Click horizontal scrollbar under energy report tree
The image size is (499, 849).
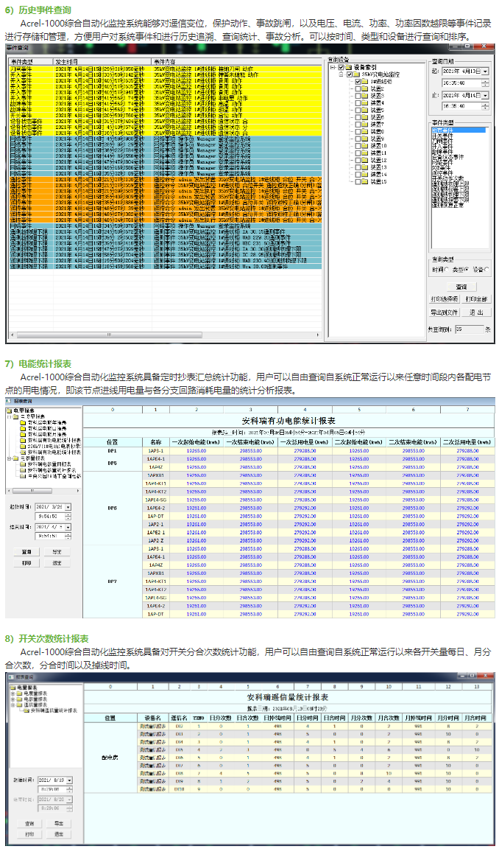(x=43, y=491)
